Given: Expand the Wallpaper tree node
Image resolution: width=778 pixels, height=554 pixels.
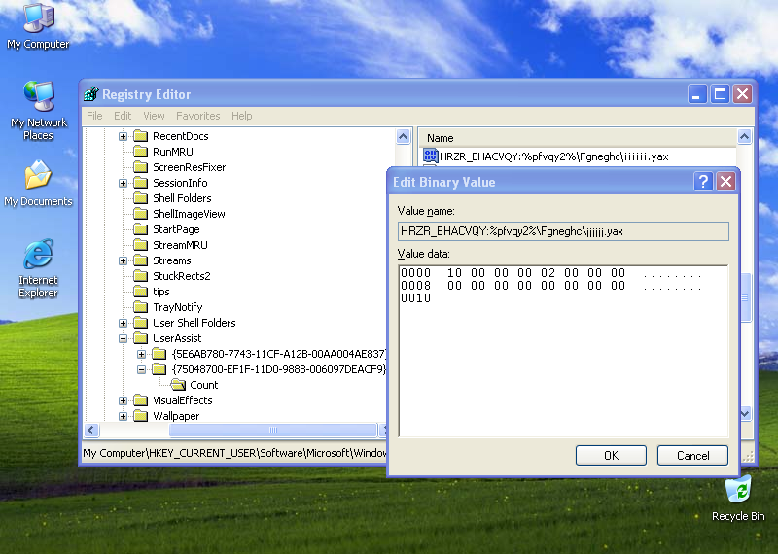Looking at the screenshot, I should point(124,416).
